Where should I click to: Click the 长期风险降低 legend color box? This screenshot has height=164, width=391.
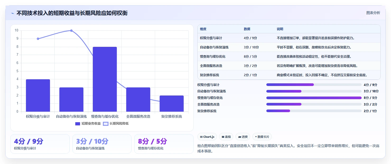(106, 124)
